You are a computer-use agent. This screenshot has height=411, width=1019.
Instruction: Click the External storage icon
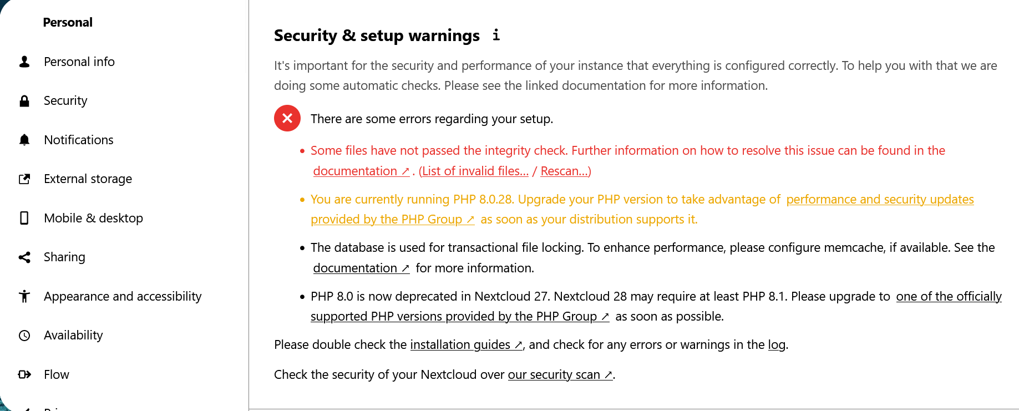point(24,179)
